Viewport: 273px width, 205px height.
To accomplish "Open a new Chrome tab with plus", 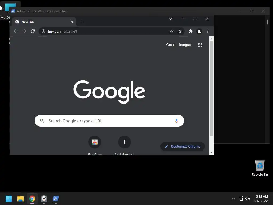I will 82,22.
